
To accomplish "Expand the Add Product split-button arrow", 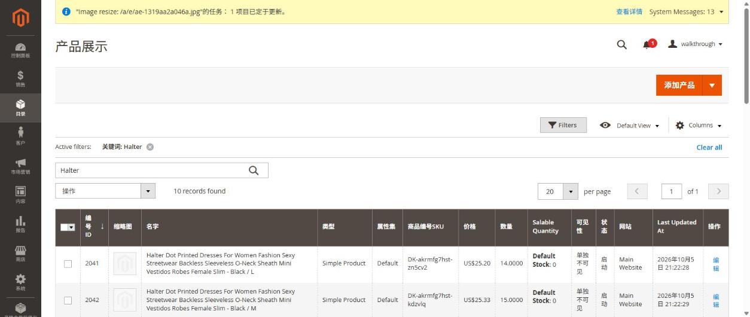I will [x=712, y=85].
